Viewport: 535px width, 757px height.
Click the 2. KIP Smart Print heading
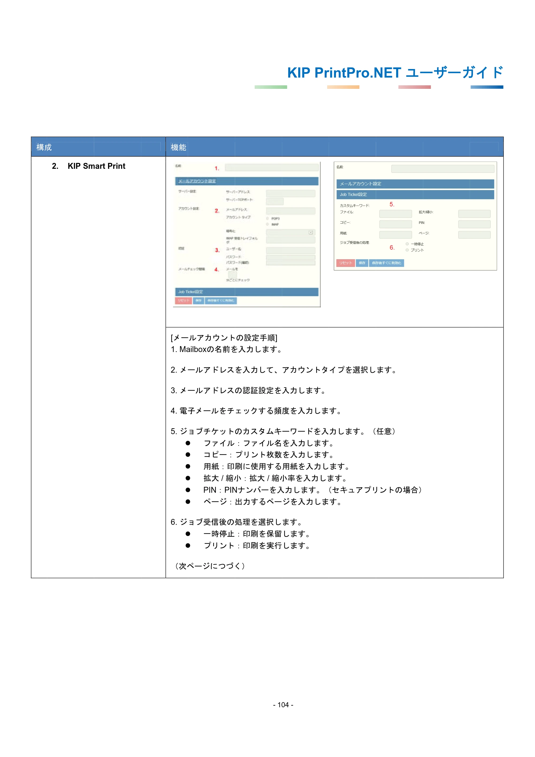[88, 166]
